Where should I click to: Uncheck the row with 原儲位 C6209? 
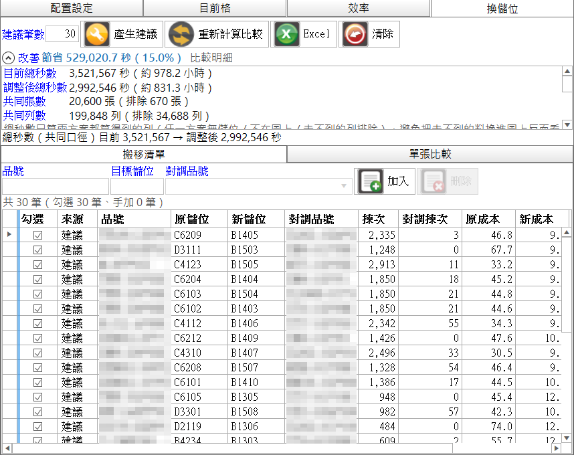point(37,235)
